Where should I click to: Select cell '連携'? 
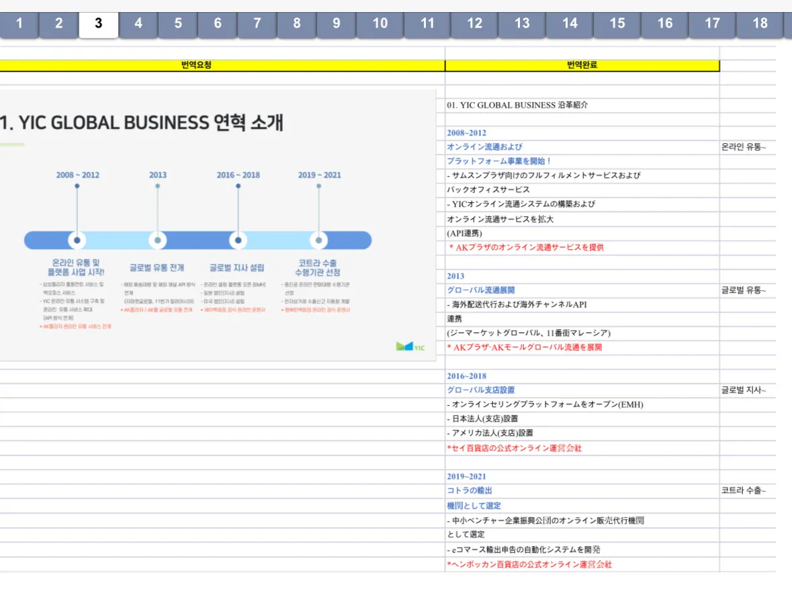click(x=582, y=319)
